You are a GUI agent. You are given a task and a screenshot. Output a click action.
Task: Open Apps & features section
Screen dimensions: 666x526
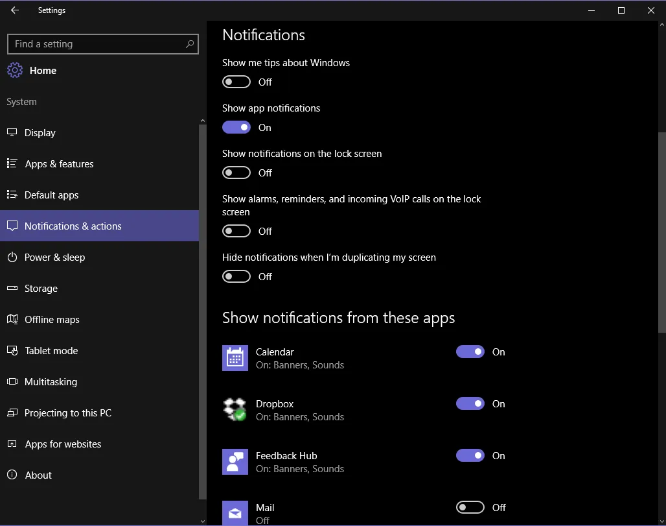(x=59, y=164)
